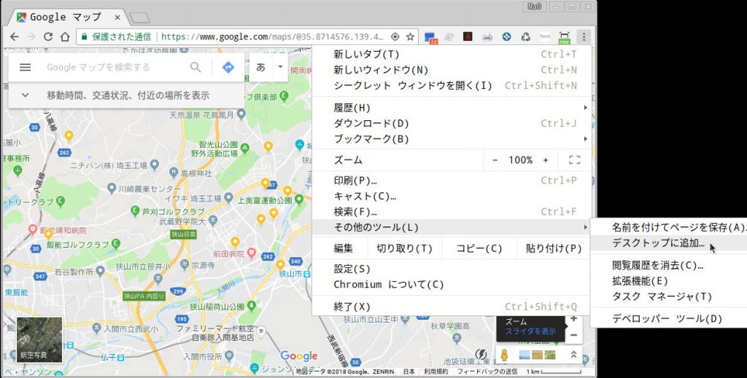Viewport: 747px width, 378px height.
Task: Open a new tab with tab-strip button
Action: pyautogui.click(x=139, y=18)
